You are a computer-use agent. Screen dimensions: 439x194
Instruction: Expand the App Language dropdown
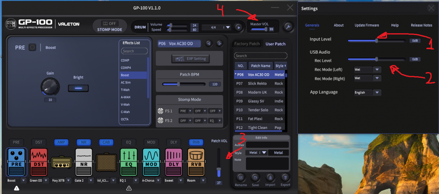coord(377,93)
